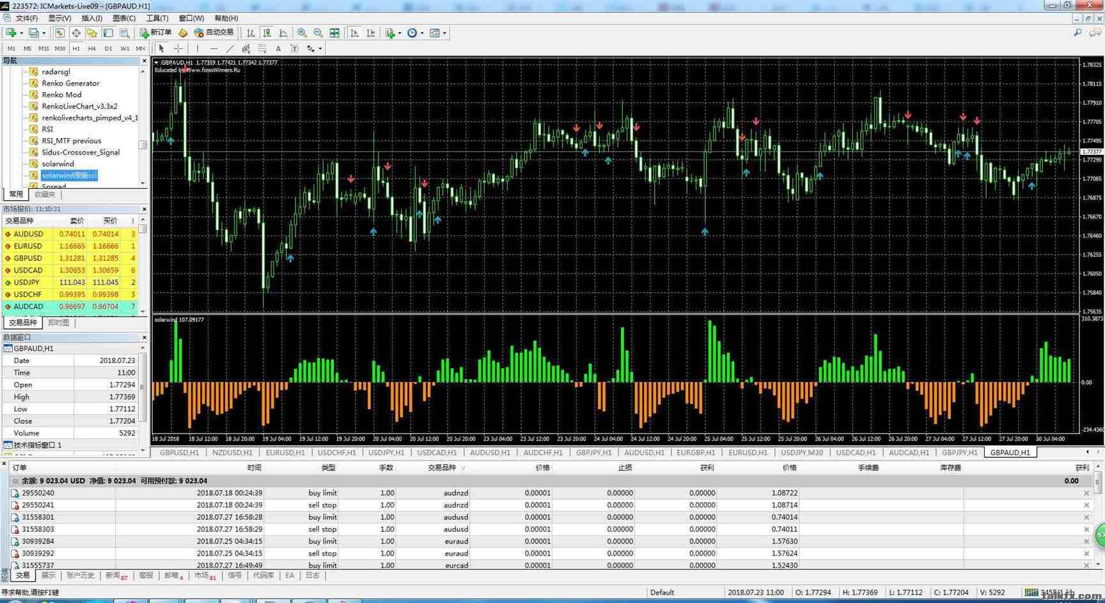1105x603 pixels.
Task: Toggle the Data Window crosshair-target icon
Action: coord(75,33)
